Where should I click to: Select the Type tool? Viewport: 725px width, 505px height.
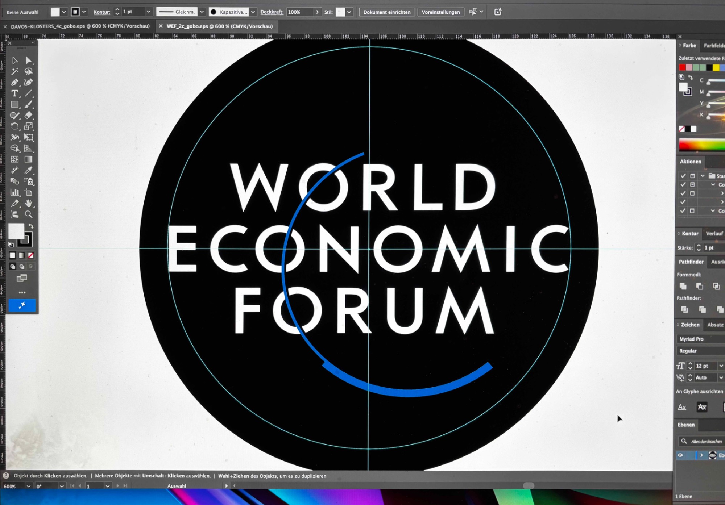click(14, 93)
